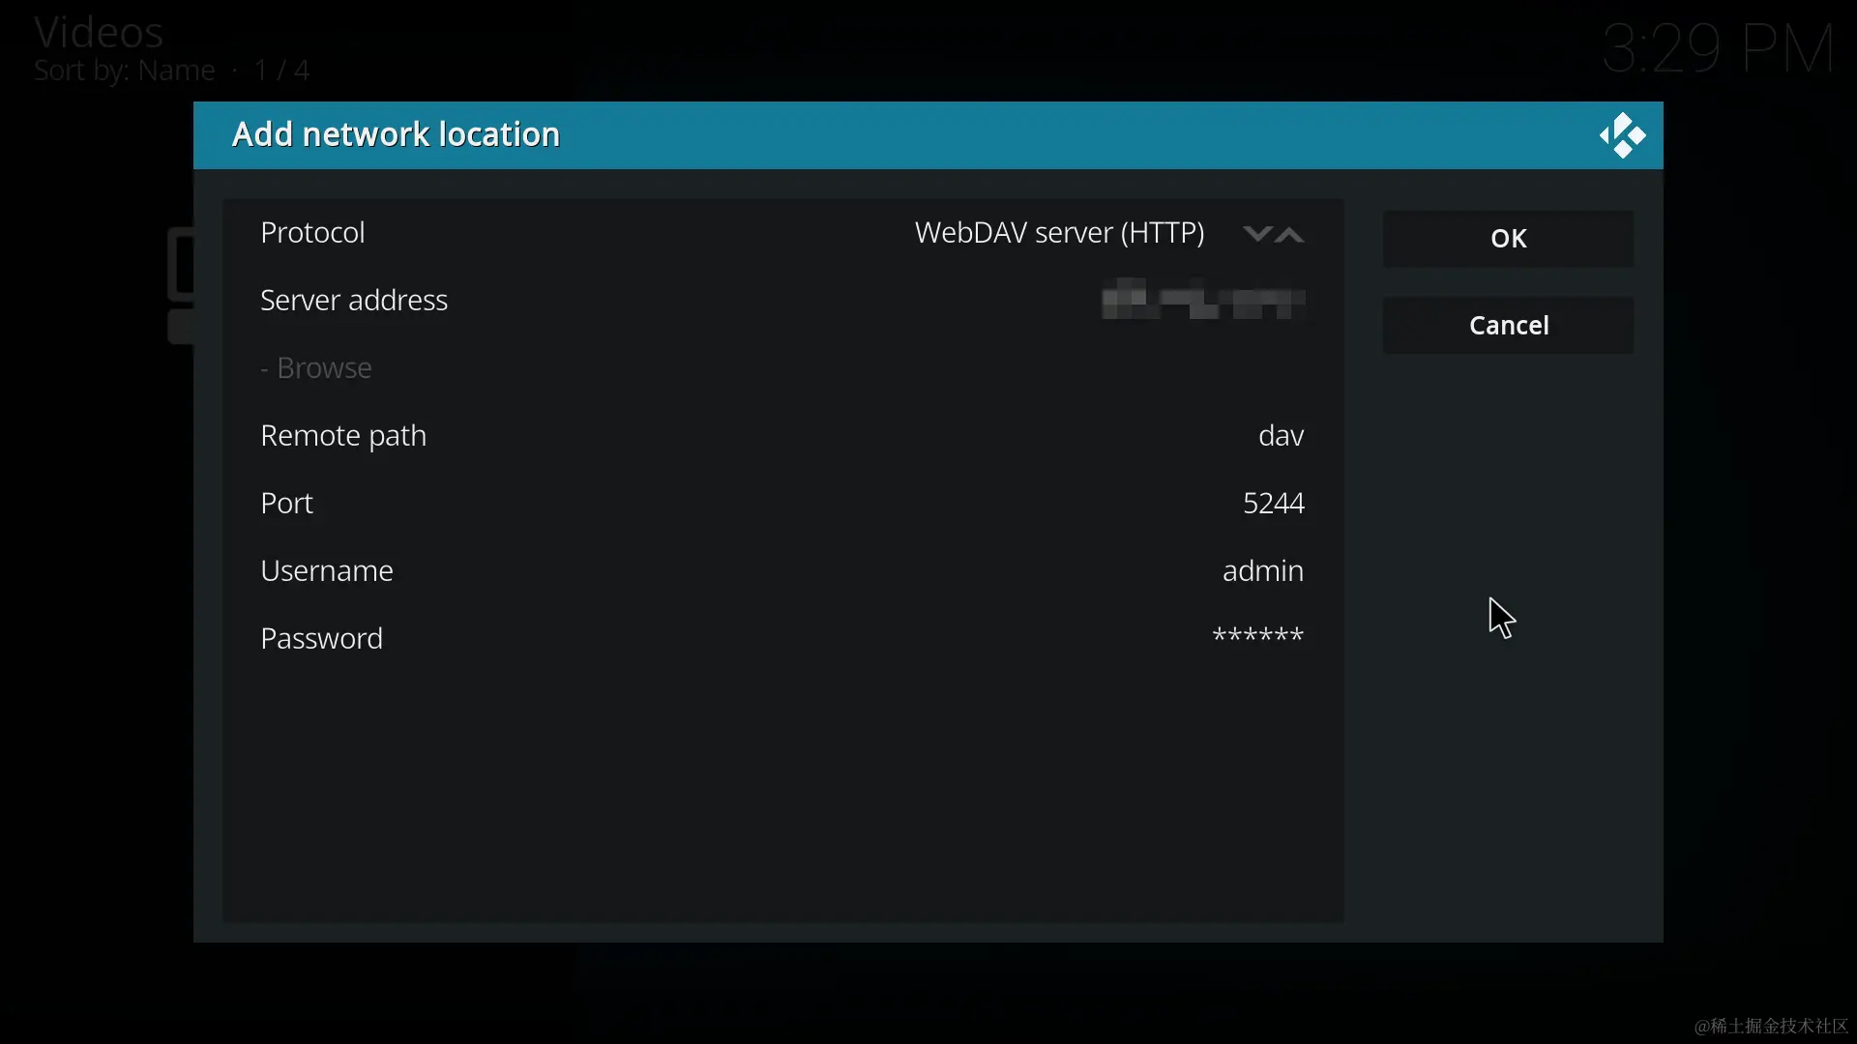Click the blurred server address value
This screenshot has width=1857, height=1044.
click(x=1203, y=300)
